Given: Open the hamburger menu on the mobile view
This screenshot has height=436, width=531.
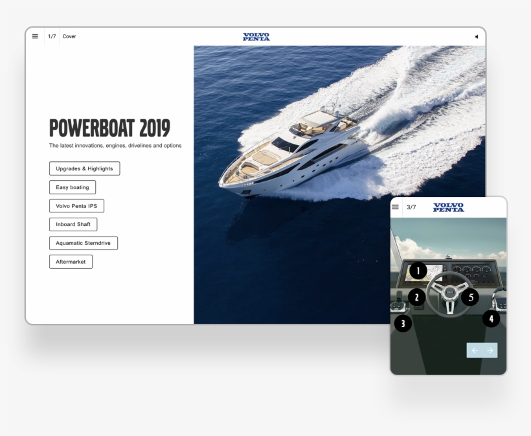Looking at the screenshot, I should coord(397,207).
